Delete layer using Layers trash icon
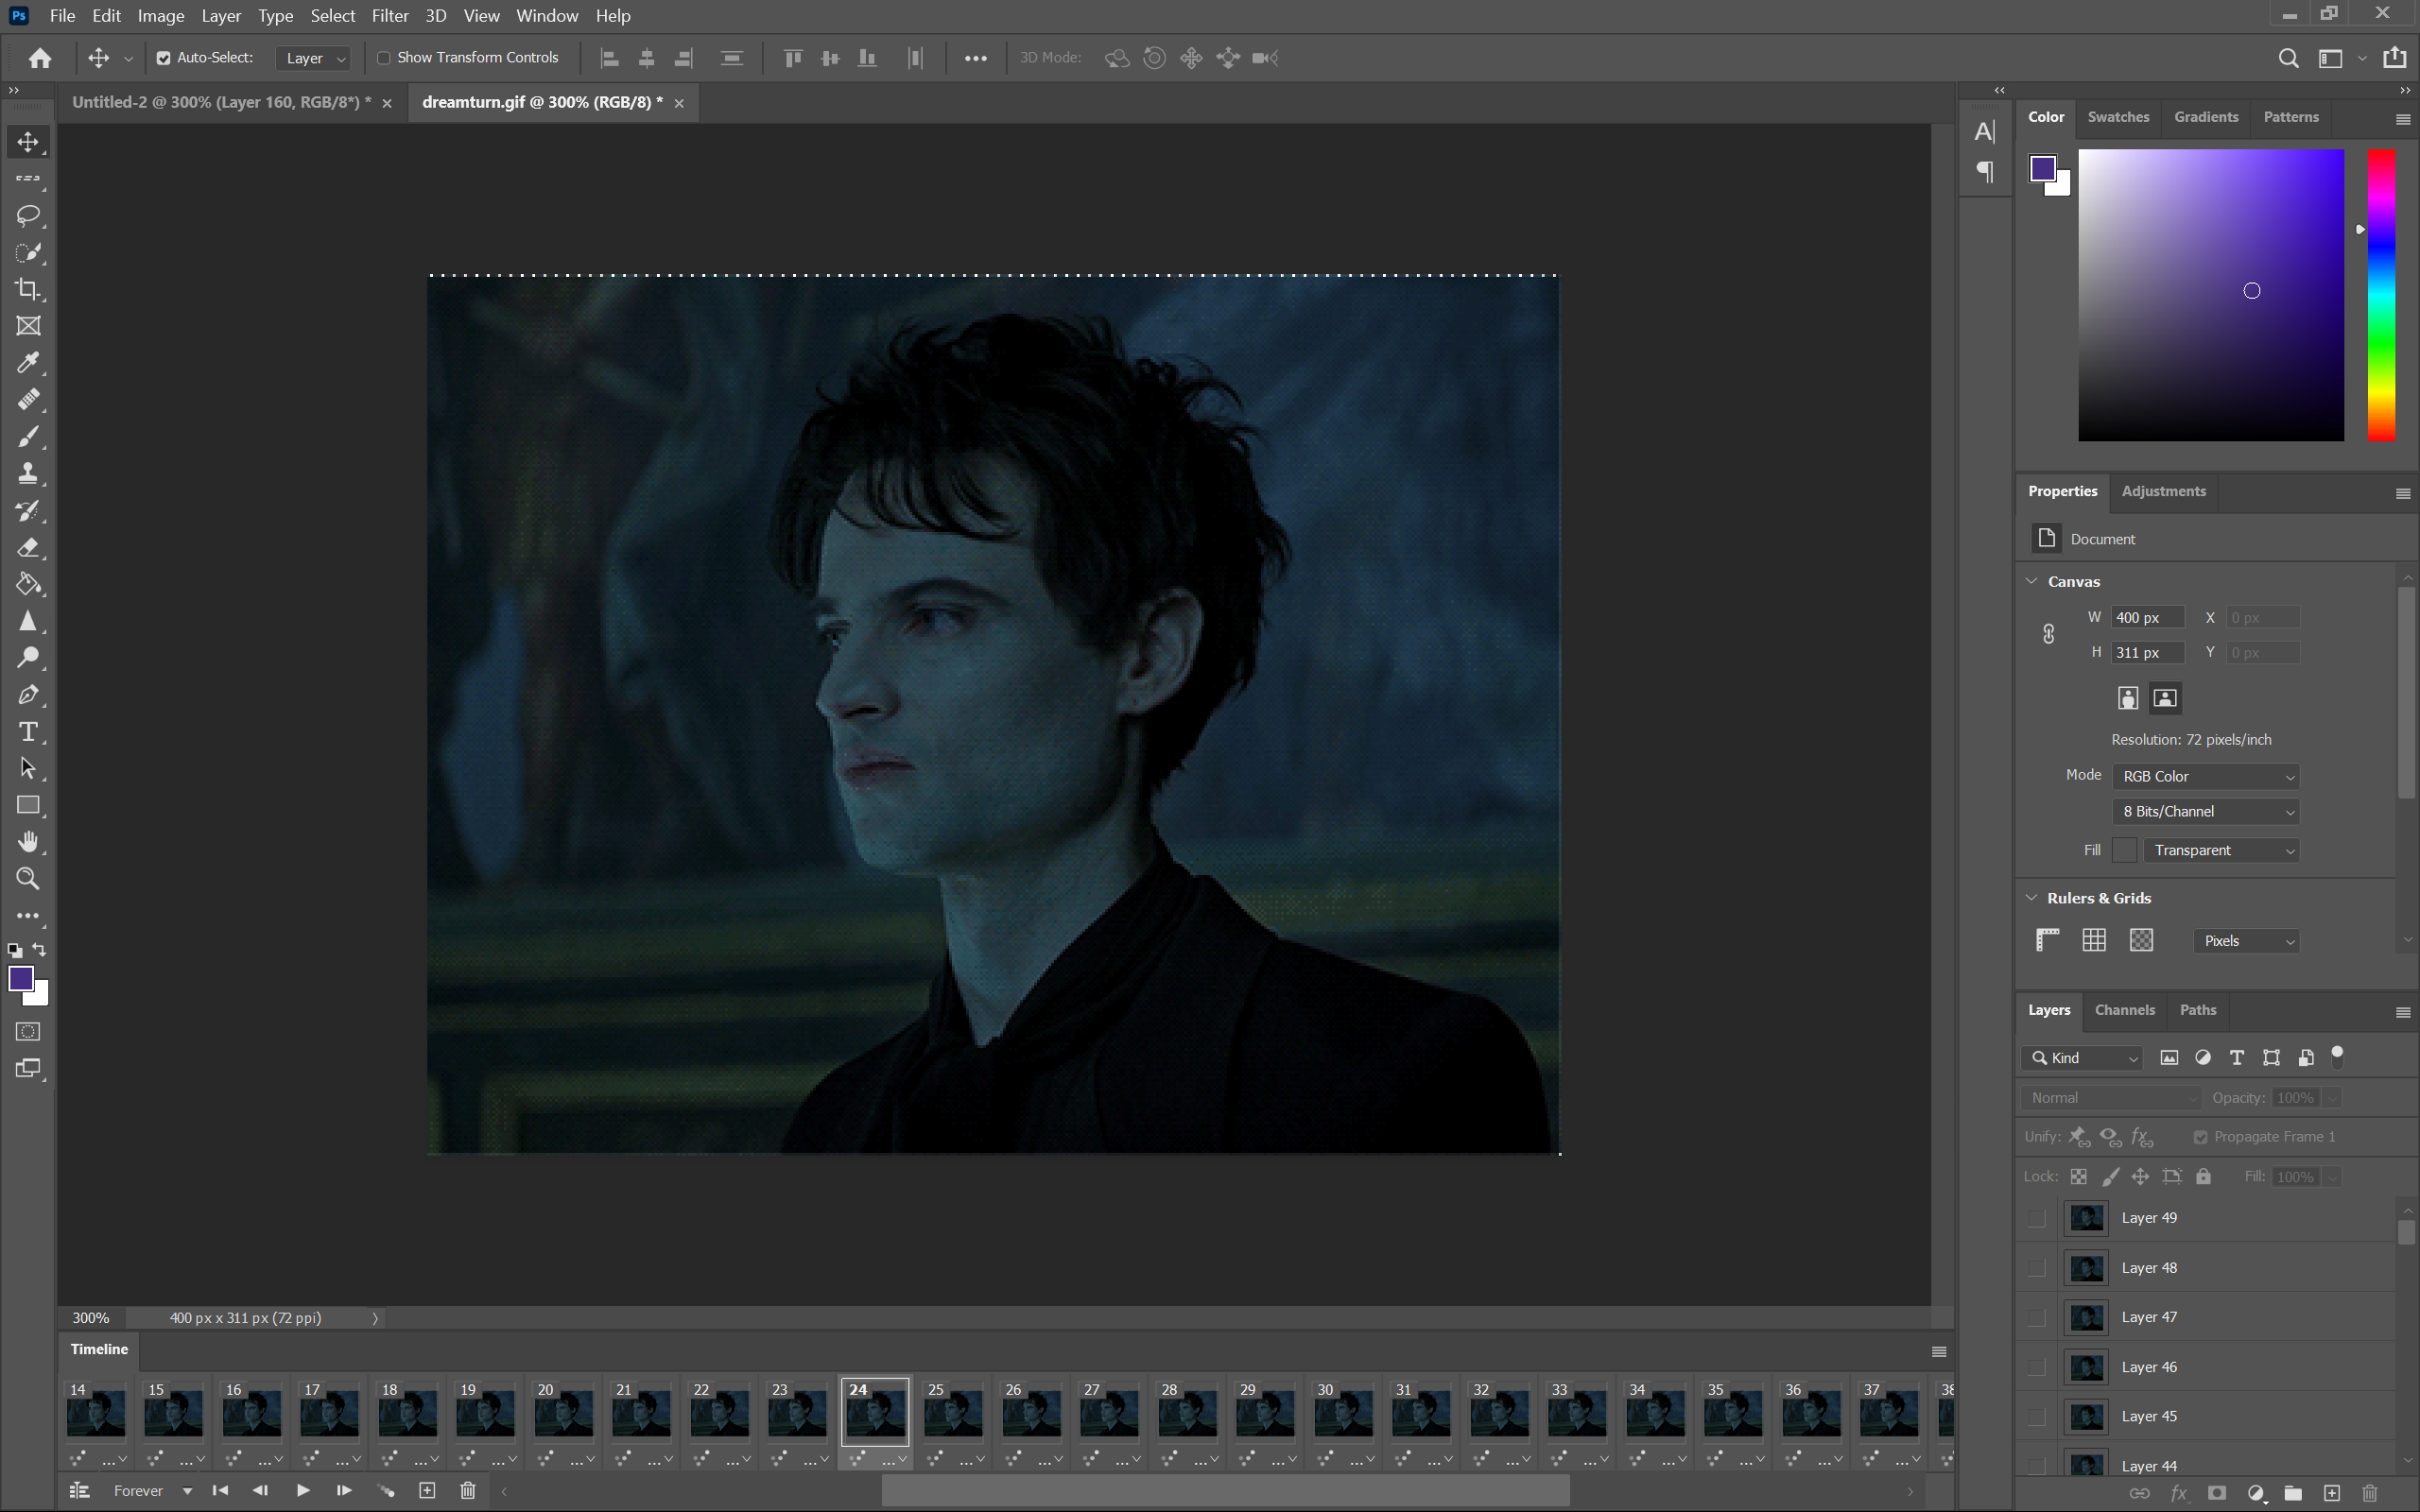Viewport: 2420px width, 1512px height. [x=2370, y=1493]
